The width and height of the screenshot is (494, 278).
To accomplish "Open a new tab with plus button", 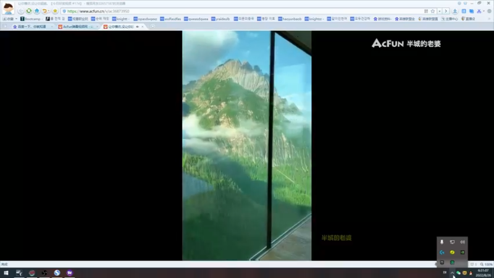I will [x=153, y=27].
